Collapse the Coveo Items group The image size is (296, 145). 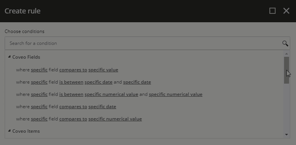click(9, 131)
